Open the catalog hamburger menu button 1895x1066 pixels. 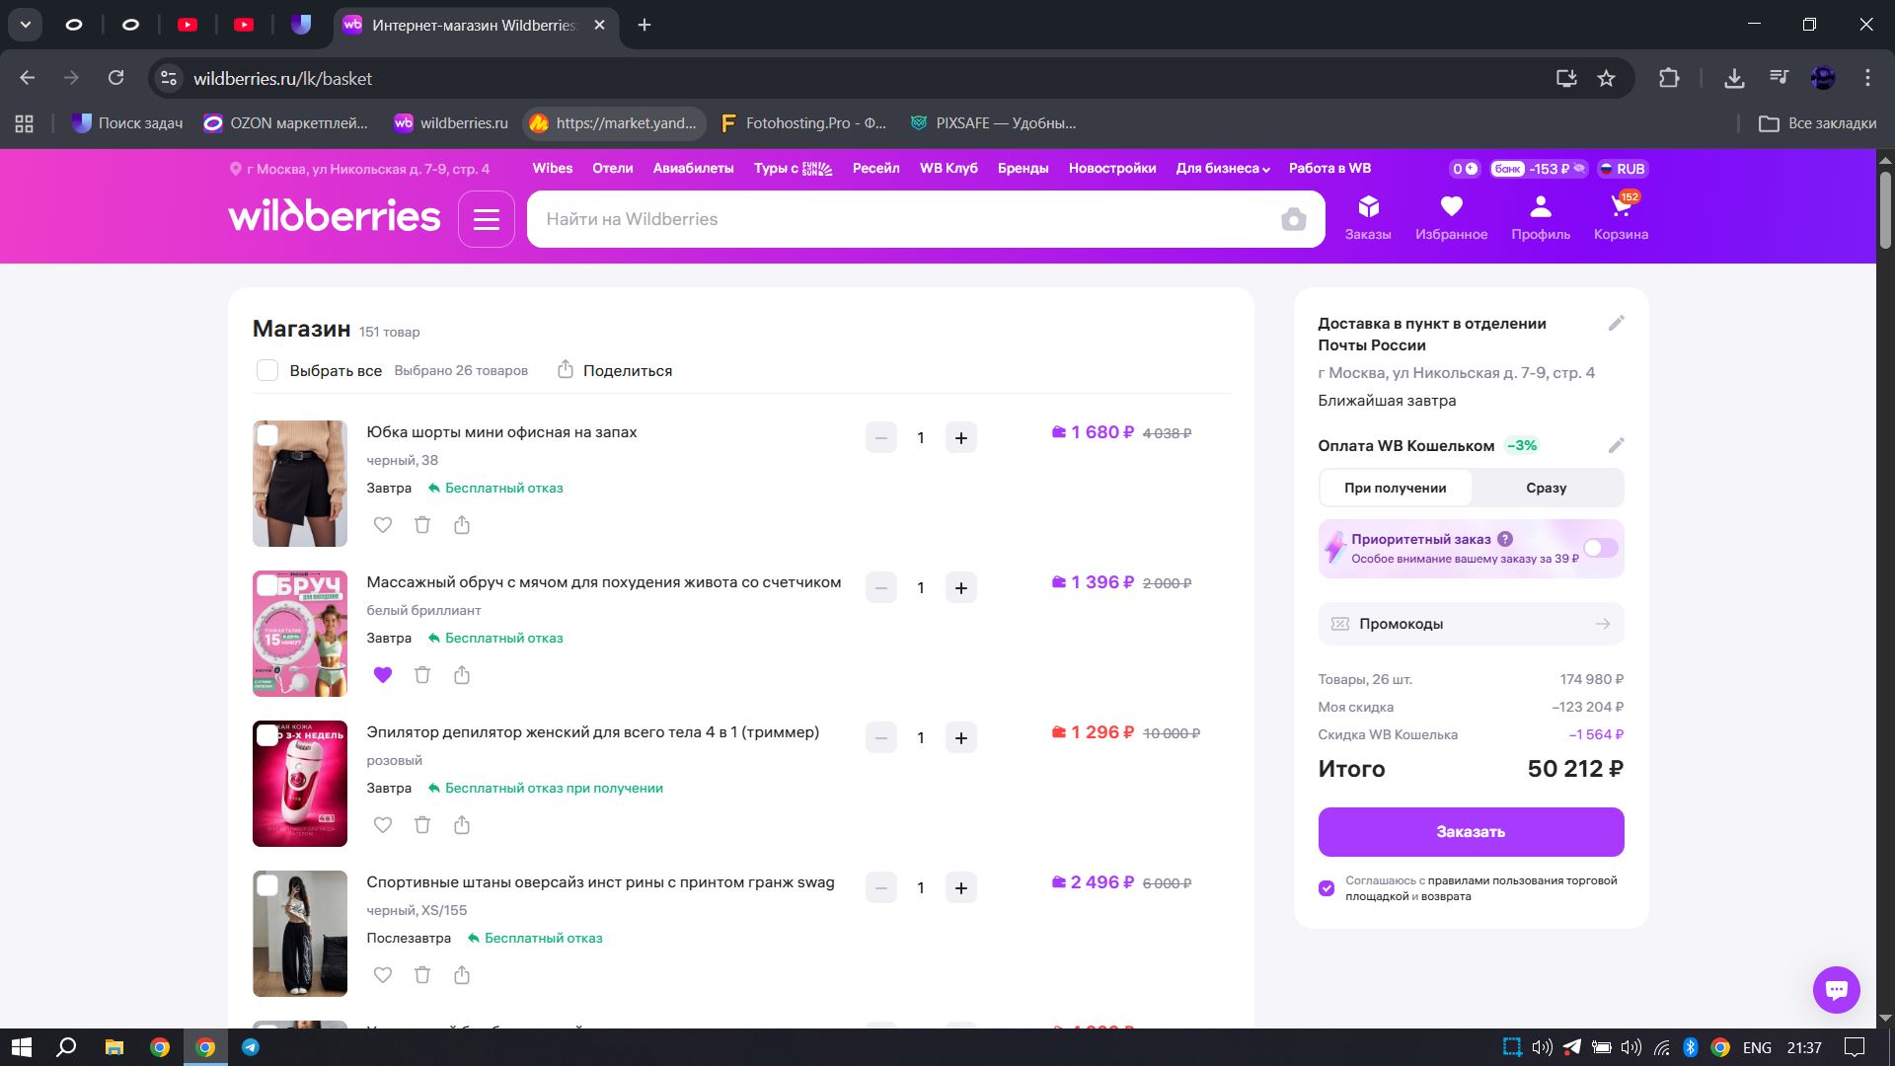[x=486, y=219]
